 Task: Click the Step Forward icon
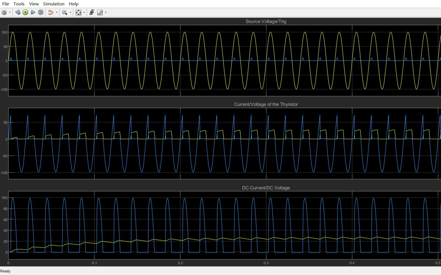(33, 12)
